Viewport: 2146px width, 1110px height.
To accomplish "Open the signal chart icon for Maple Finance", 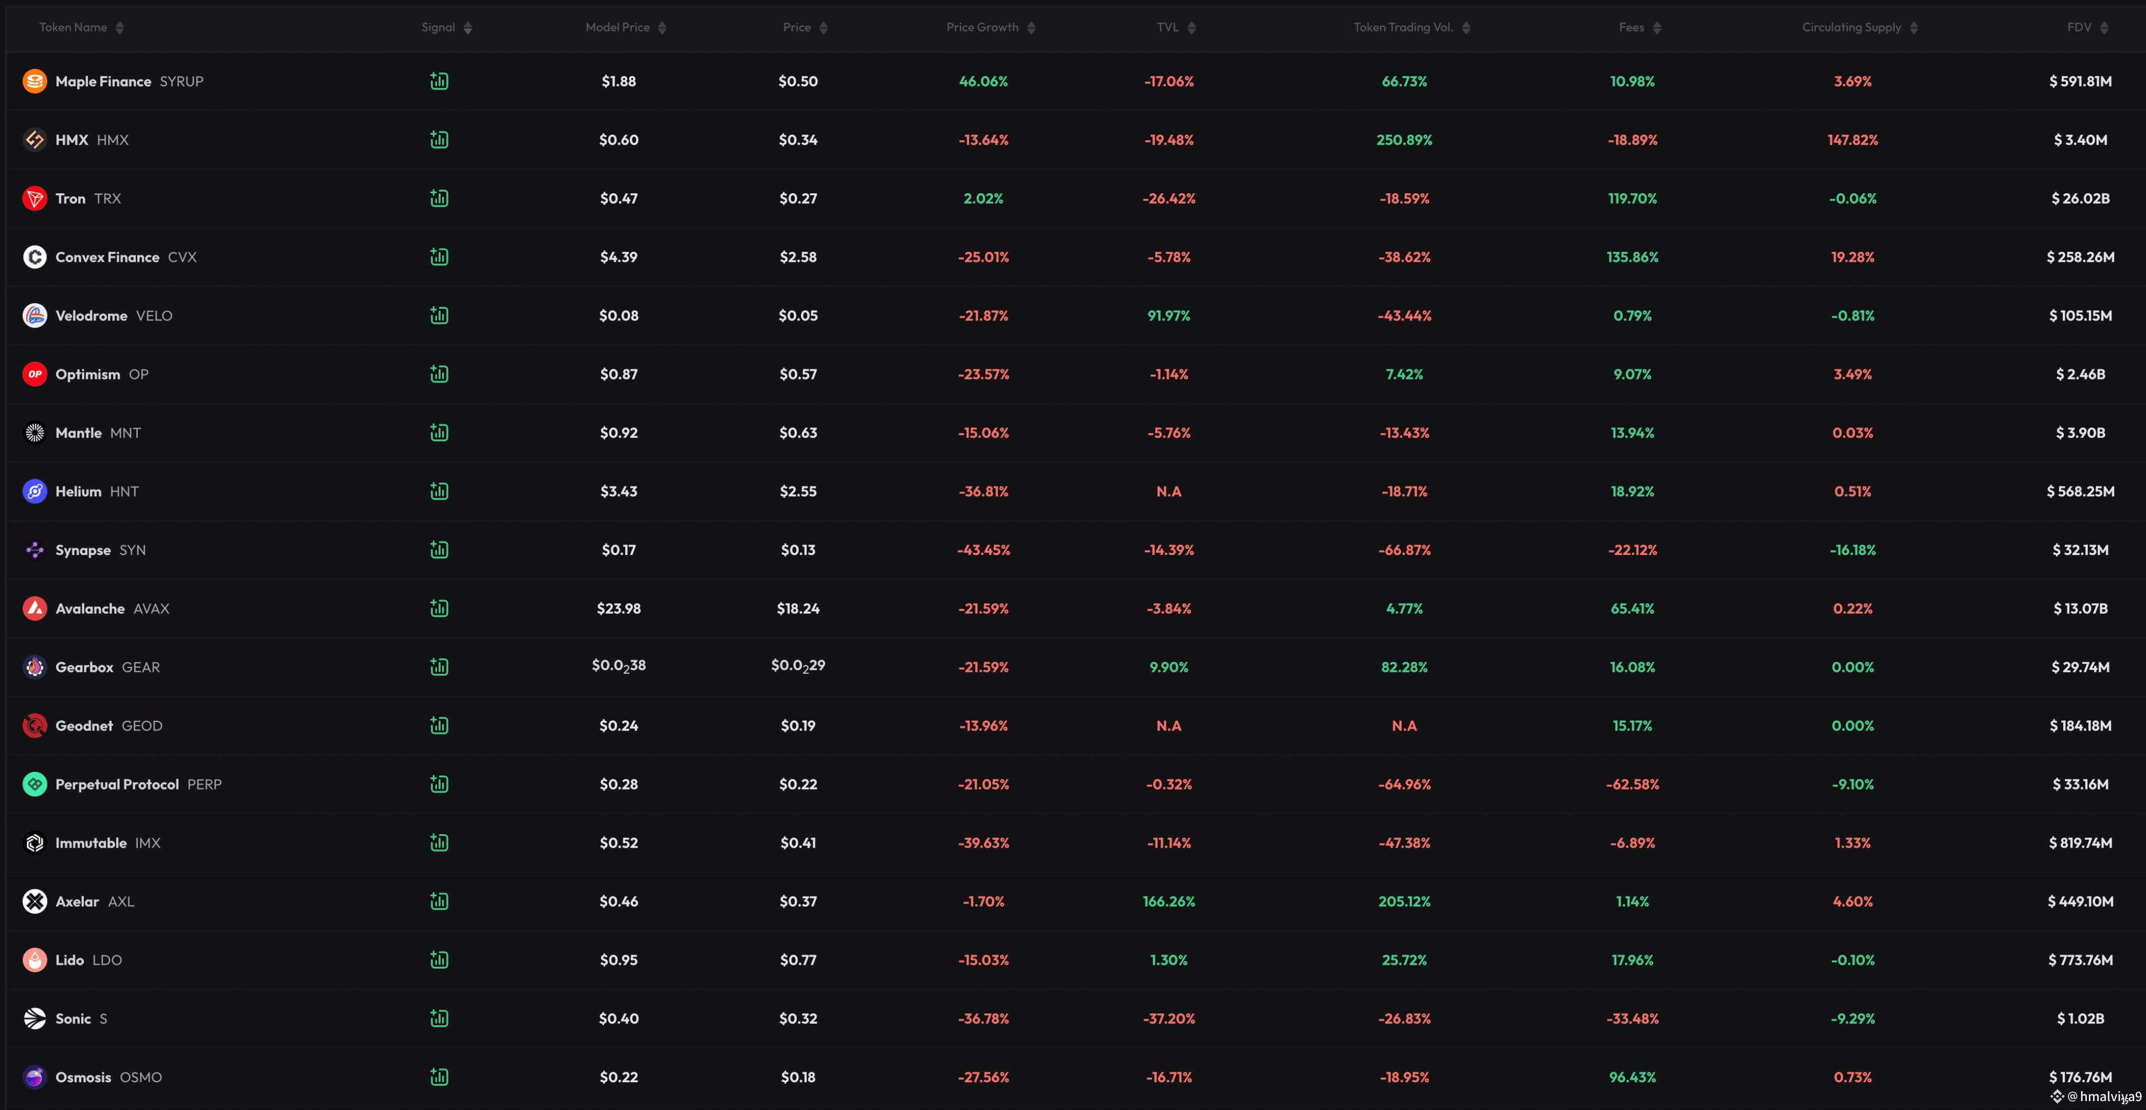I will pos(439,81).
